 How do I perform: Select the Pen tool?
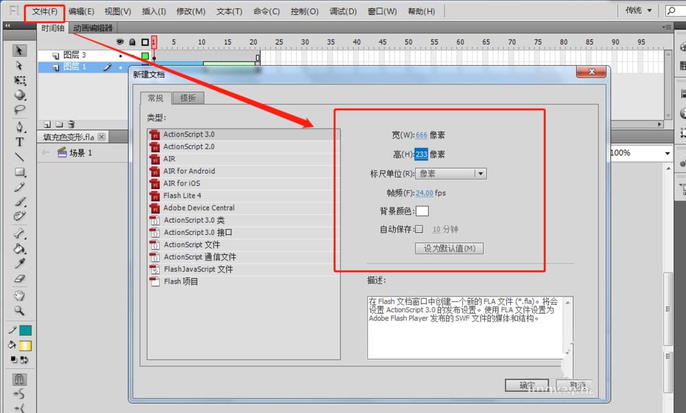(20, 127)
